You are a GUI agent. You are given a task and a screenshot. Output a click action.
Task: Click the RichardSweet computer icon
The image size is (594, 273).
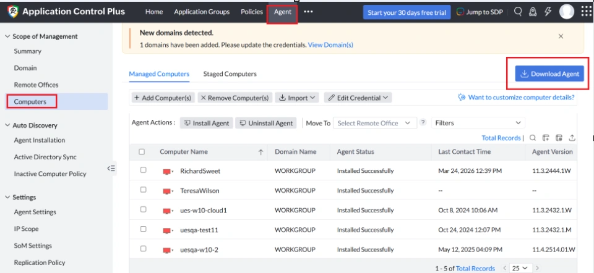coord(166,172)
